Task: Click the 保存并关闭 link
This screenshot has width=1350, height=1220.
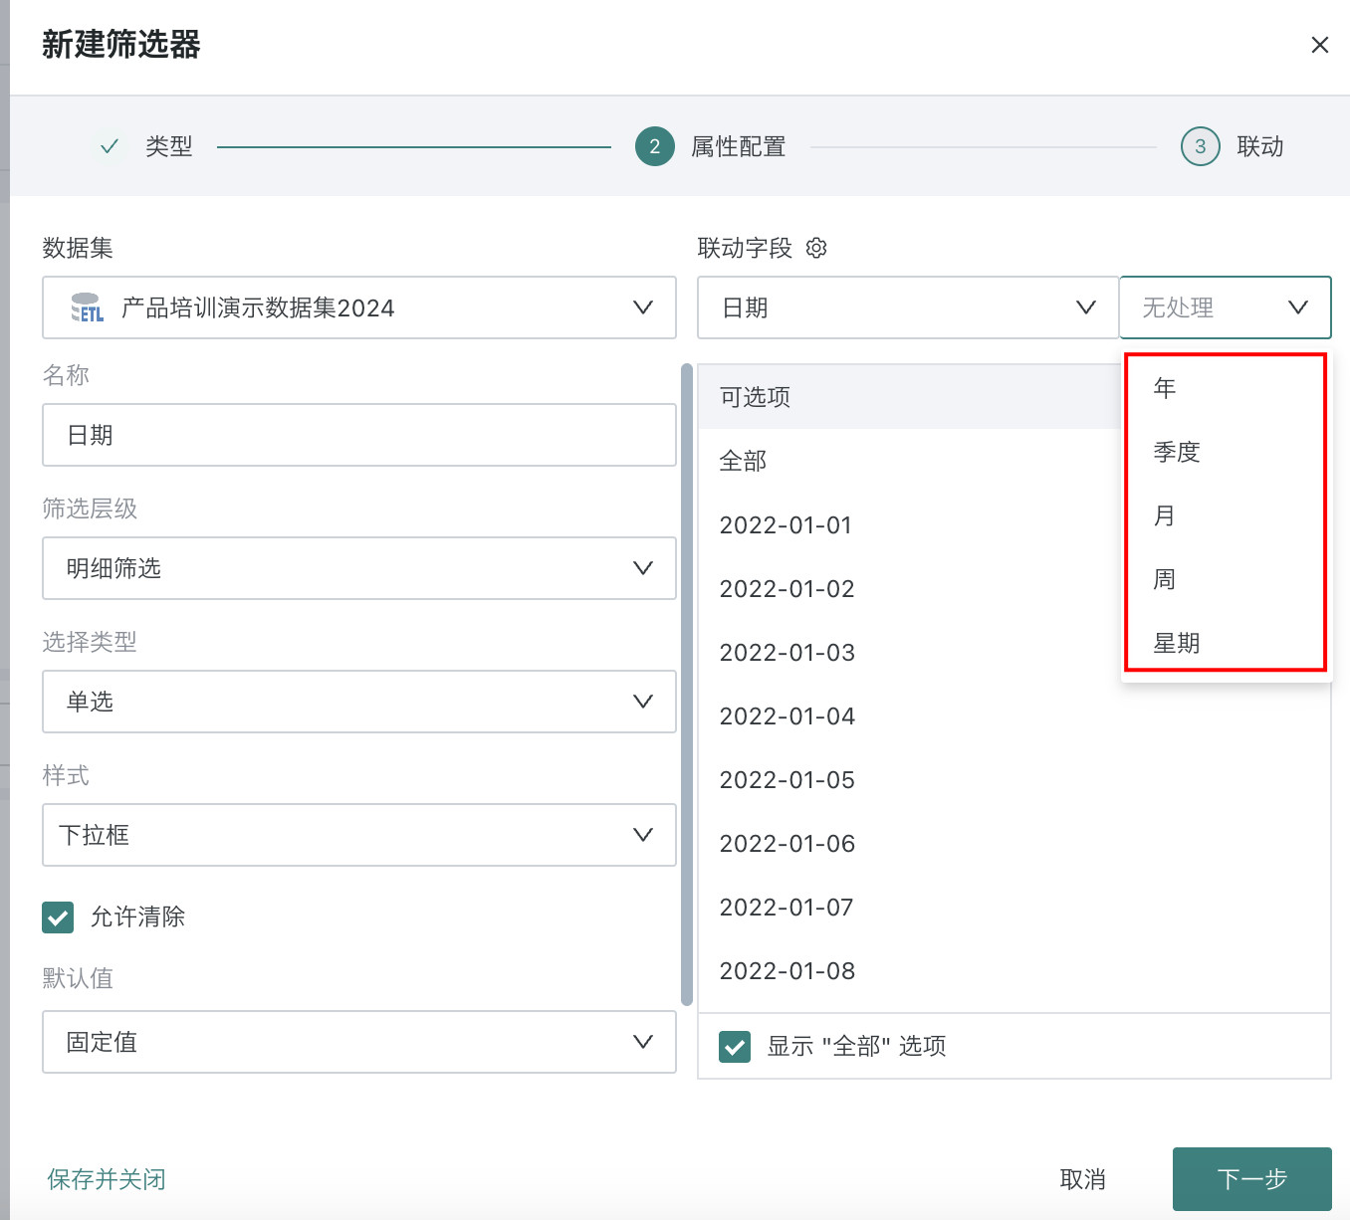Action: coord(107,1179)
